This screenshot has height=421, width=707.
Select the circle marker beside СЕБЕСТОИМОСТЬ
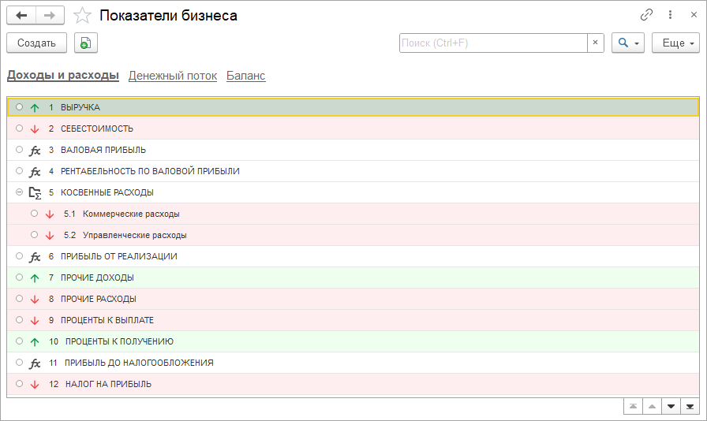coord(19,128)
